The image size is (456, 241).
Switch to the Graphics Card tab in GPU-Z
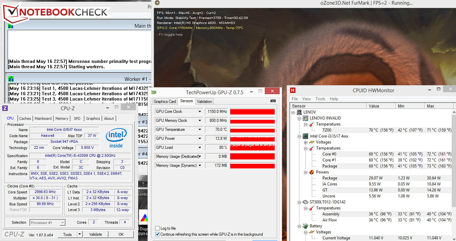(165, 102)
